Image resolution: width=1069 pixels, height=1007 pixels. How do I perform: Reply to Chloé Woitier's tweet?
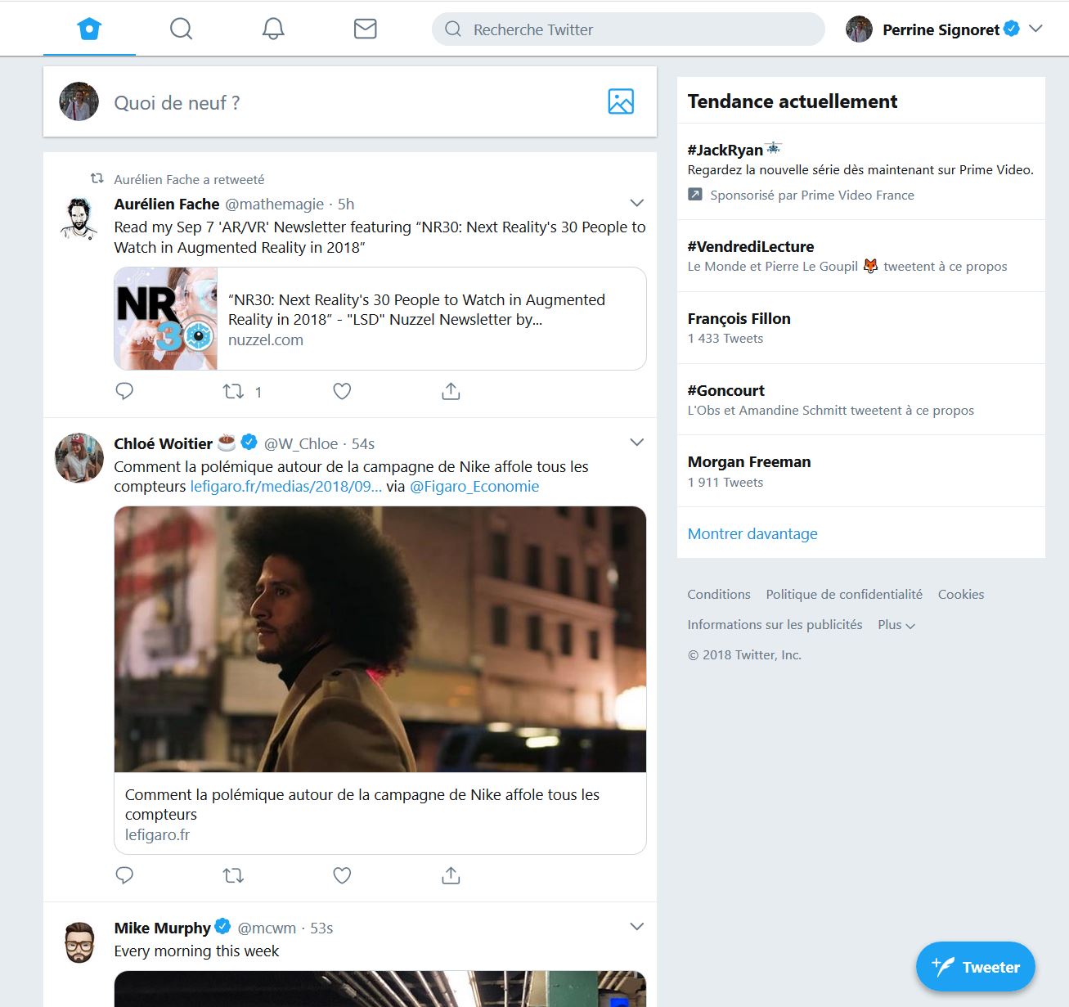coord(124,875)
